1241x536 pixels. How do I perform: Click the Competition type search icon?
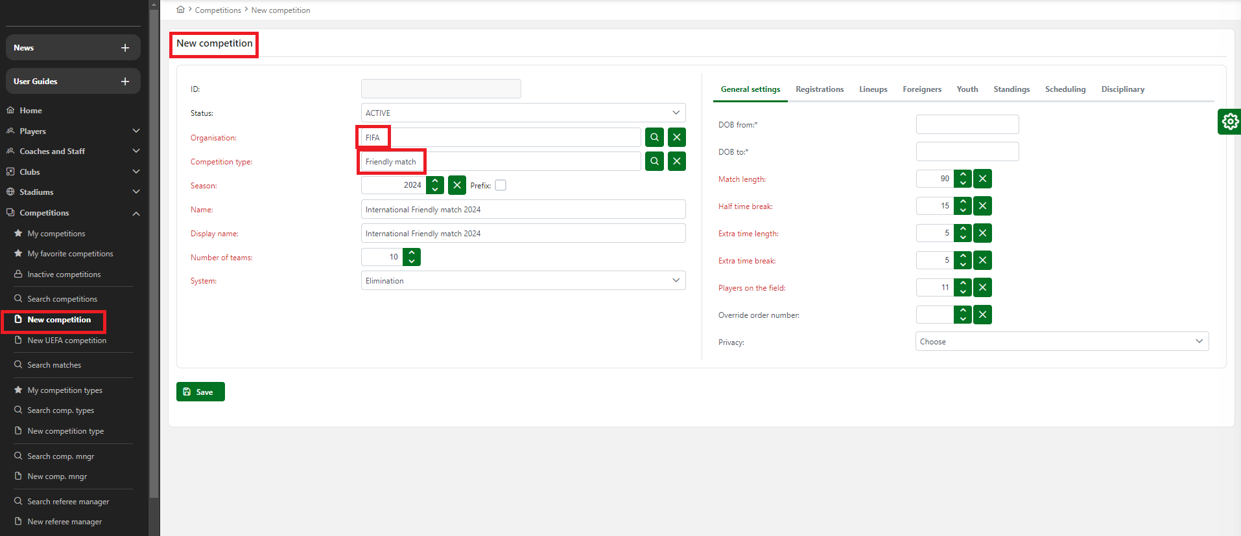(x=654, y=161)
